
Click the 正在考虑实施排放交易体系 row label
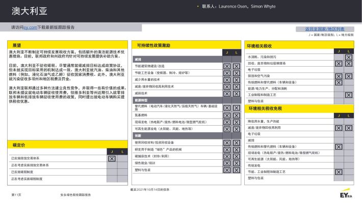coord(30,165)
